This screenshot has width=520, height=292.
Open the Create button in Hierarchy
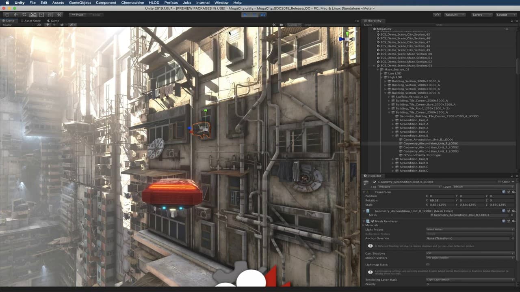[x=368, y=25]
